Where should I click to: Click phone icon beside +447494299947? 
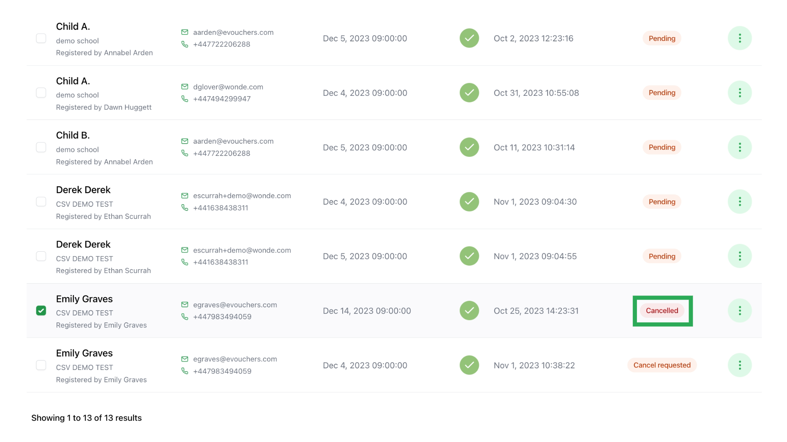[x=185, y=99]
